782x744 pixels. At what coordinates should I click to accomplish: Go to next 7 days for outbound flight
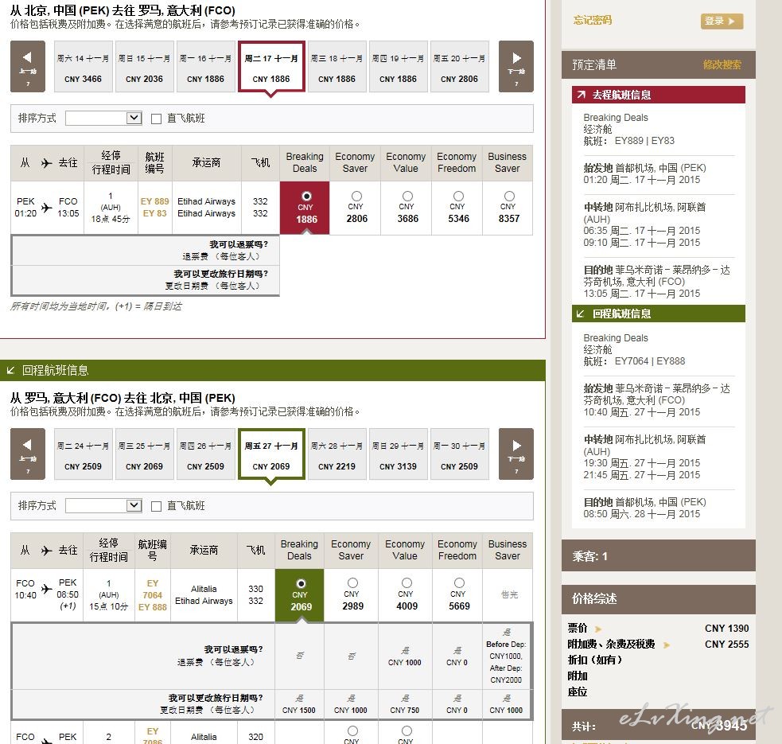516,66
